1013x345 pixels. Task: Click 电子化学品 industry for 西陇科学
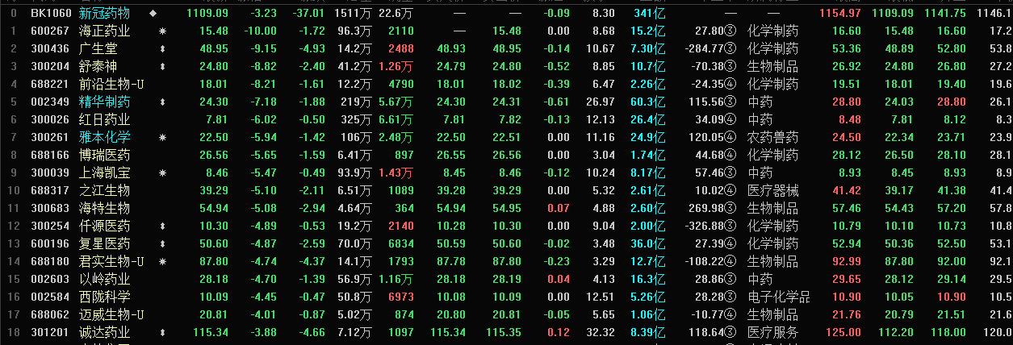779,297
